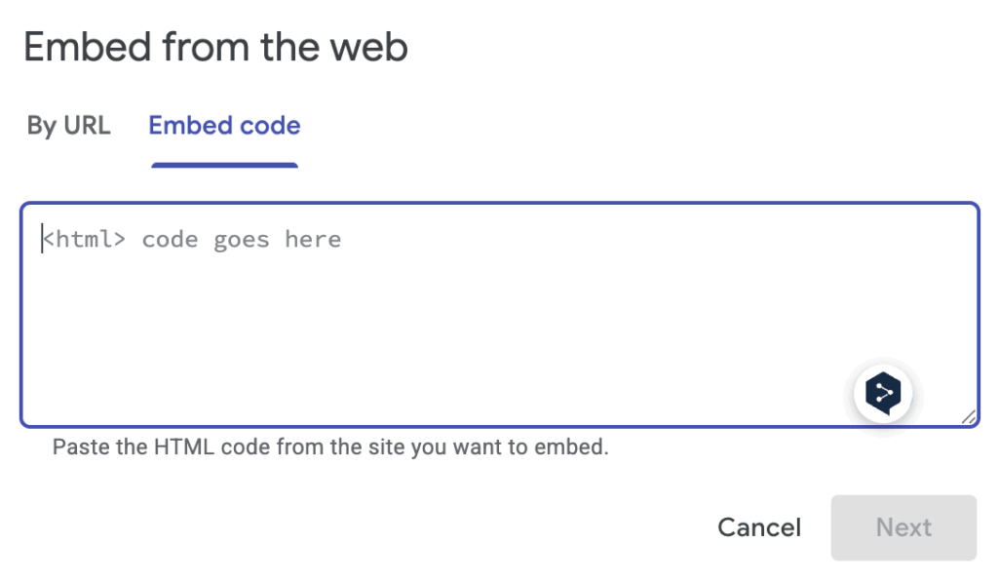Click the Next button
The image size is (998, 582).
tap(903, 527)
